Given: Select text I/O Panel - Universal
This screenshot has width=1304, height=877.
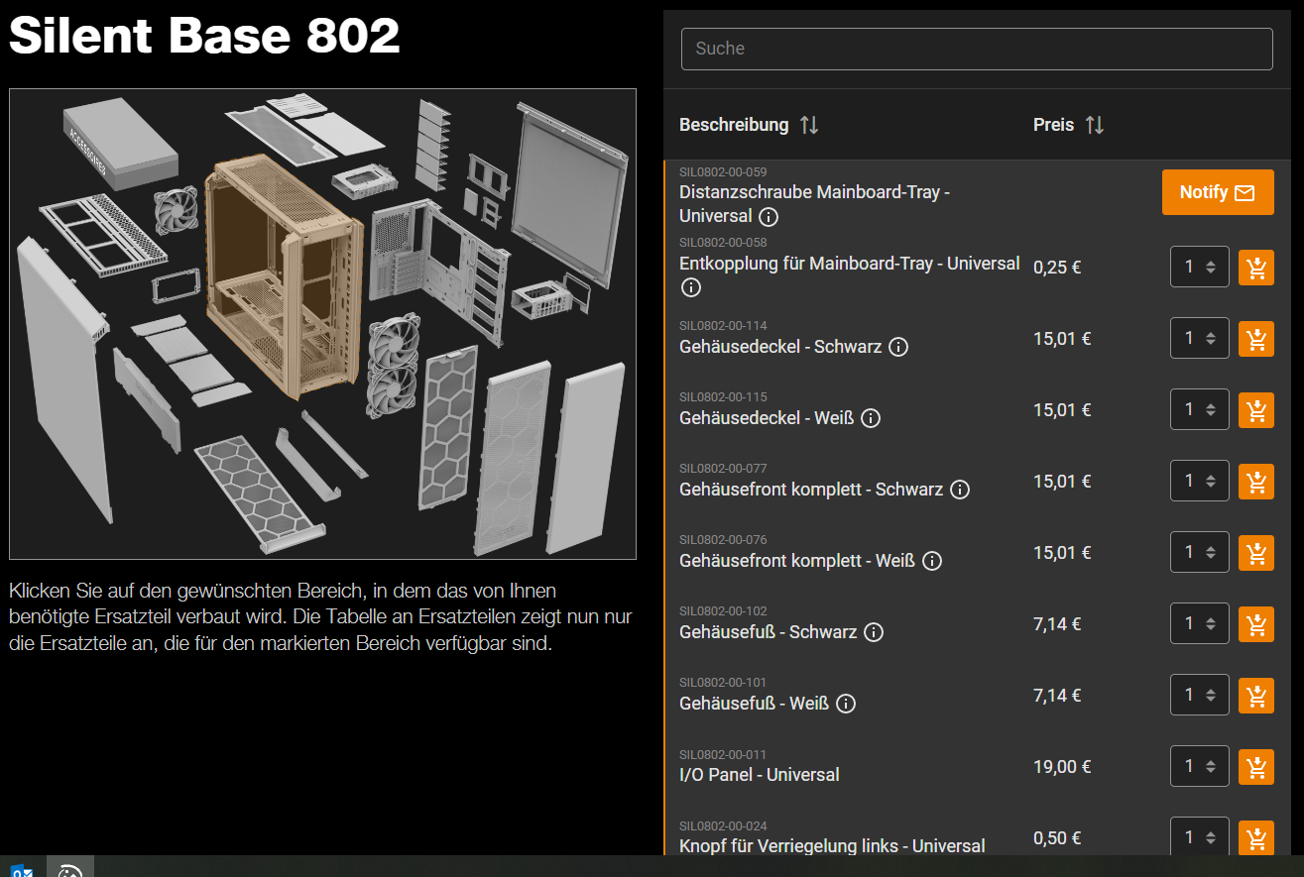Looking at the screenshot, I should [x=760, y=775].
